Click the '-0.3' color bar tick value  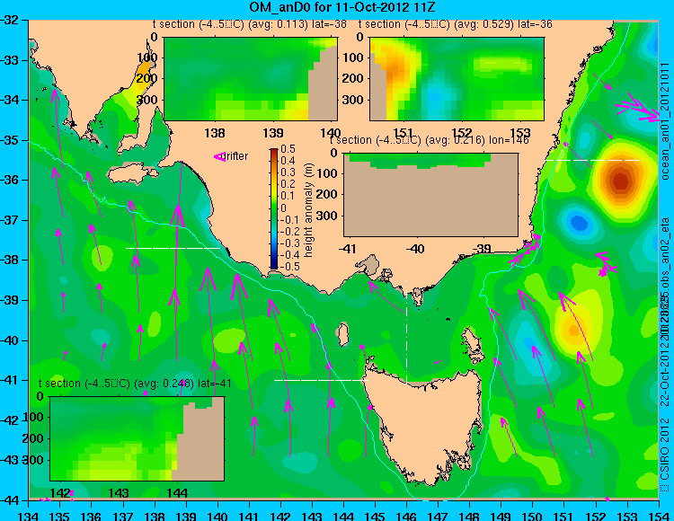coord(289,243)
